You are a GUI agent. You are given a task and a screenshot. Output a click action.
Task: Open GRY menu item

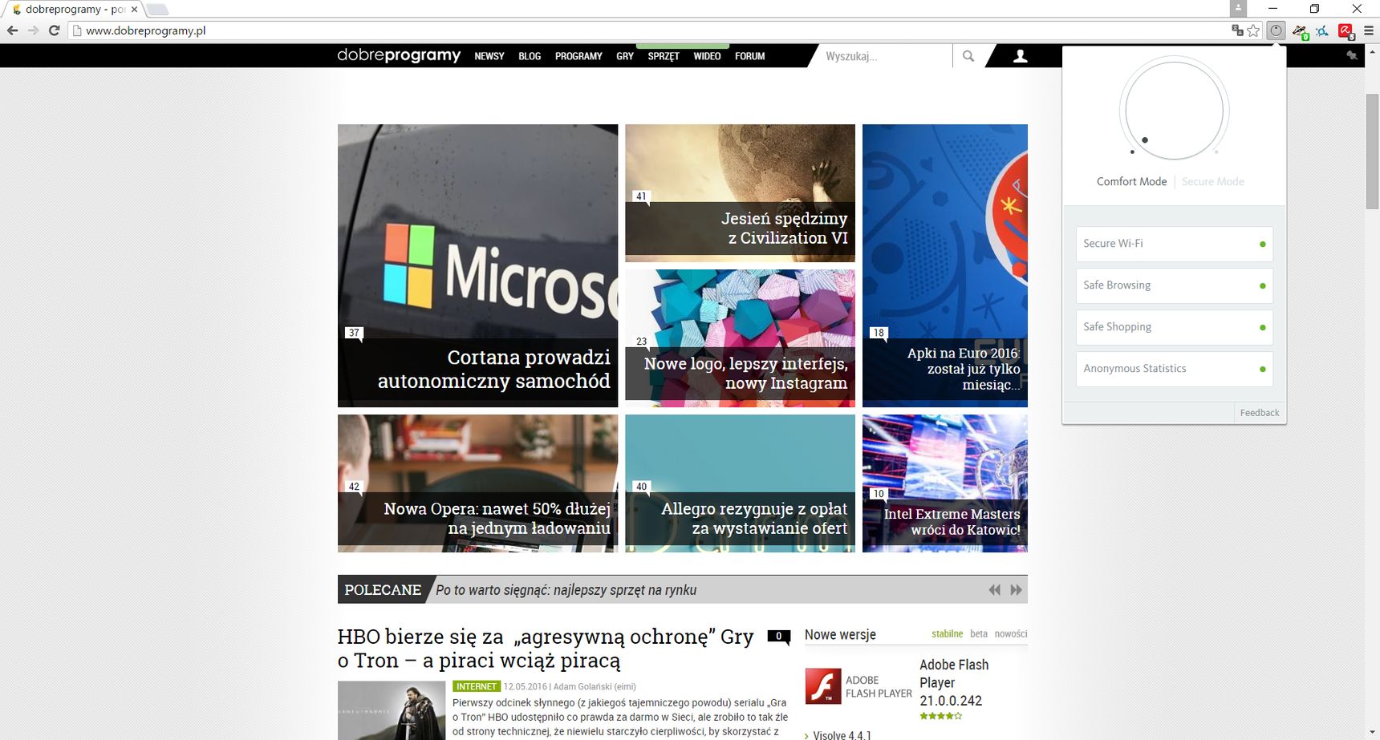point(625,56)
